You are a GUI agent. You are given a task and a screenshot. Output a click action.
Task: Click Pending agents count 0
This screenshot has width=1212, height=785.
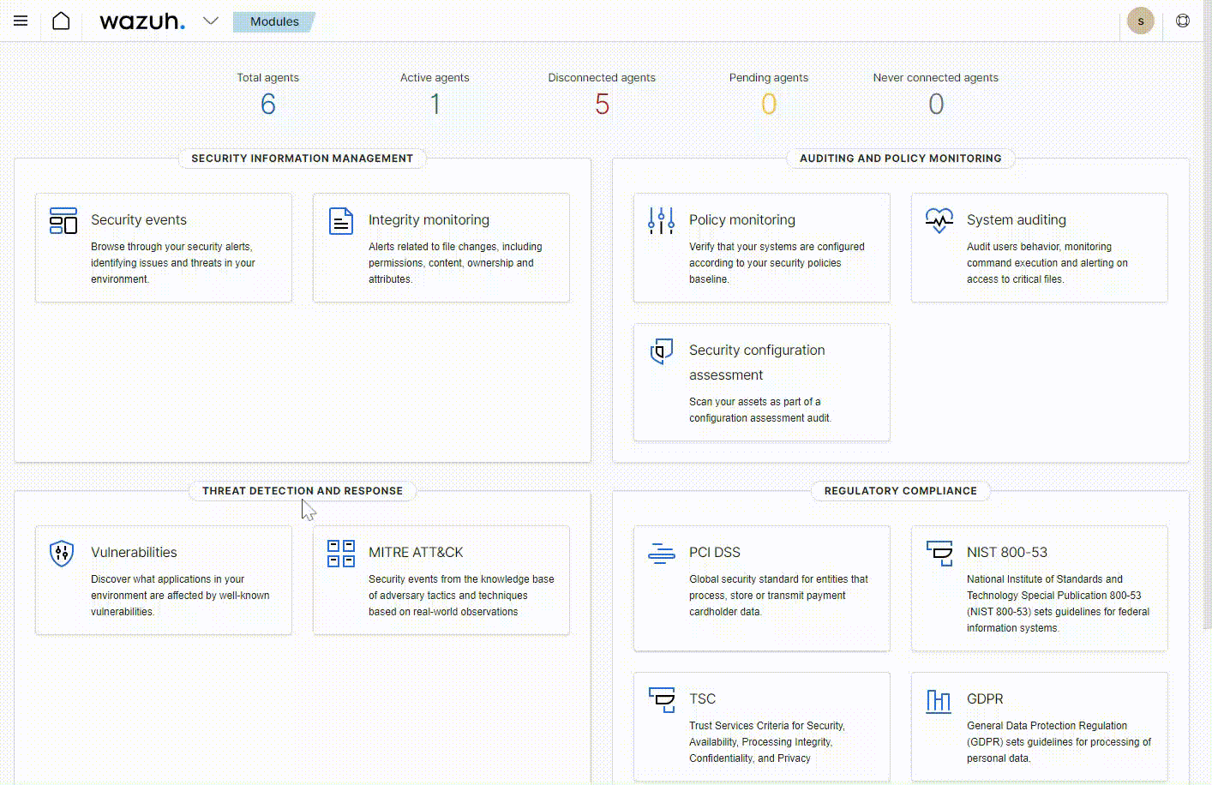tap(769, 104)
